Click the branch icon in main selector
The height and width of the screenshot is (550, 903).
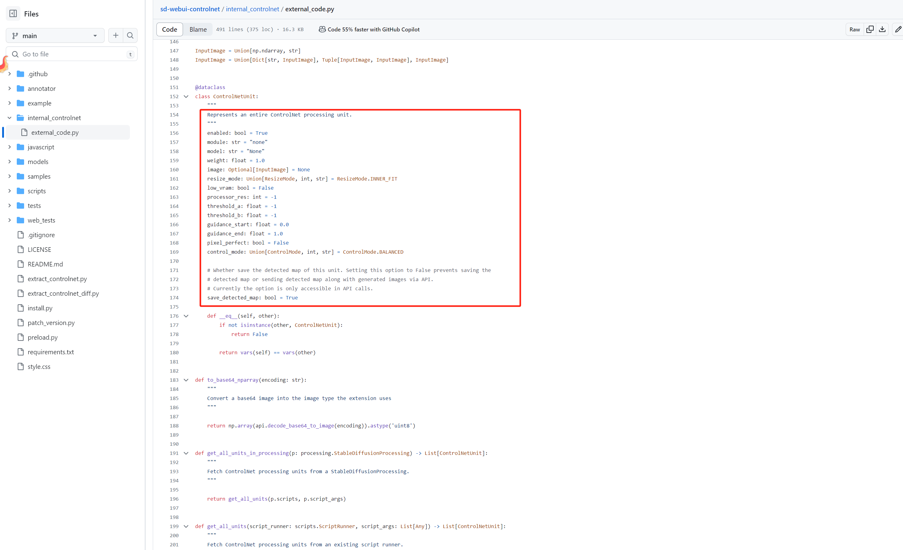(15, 36)
